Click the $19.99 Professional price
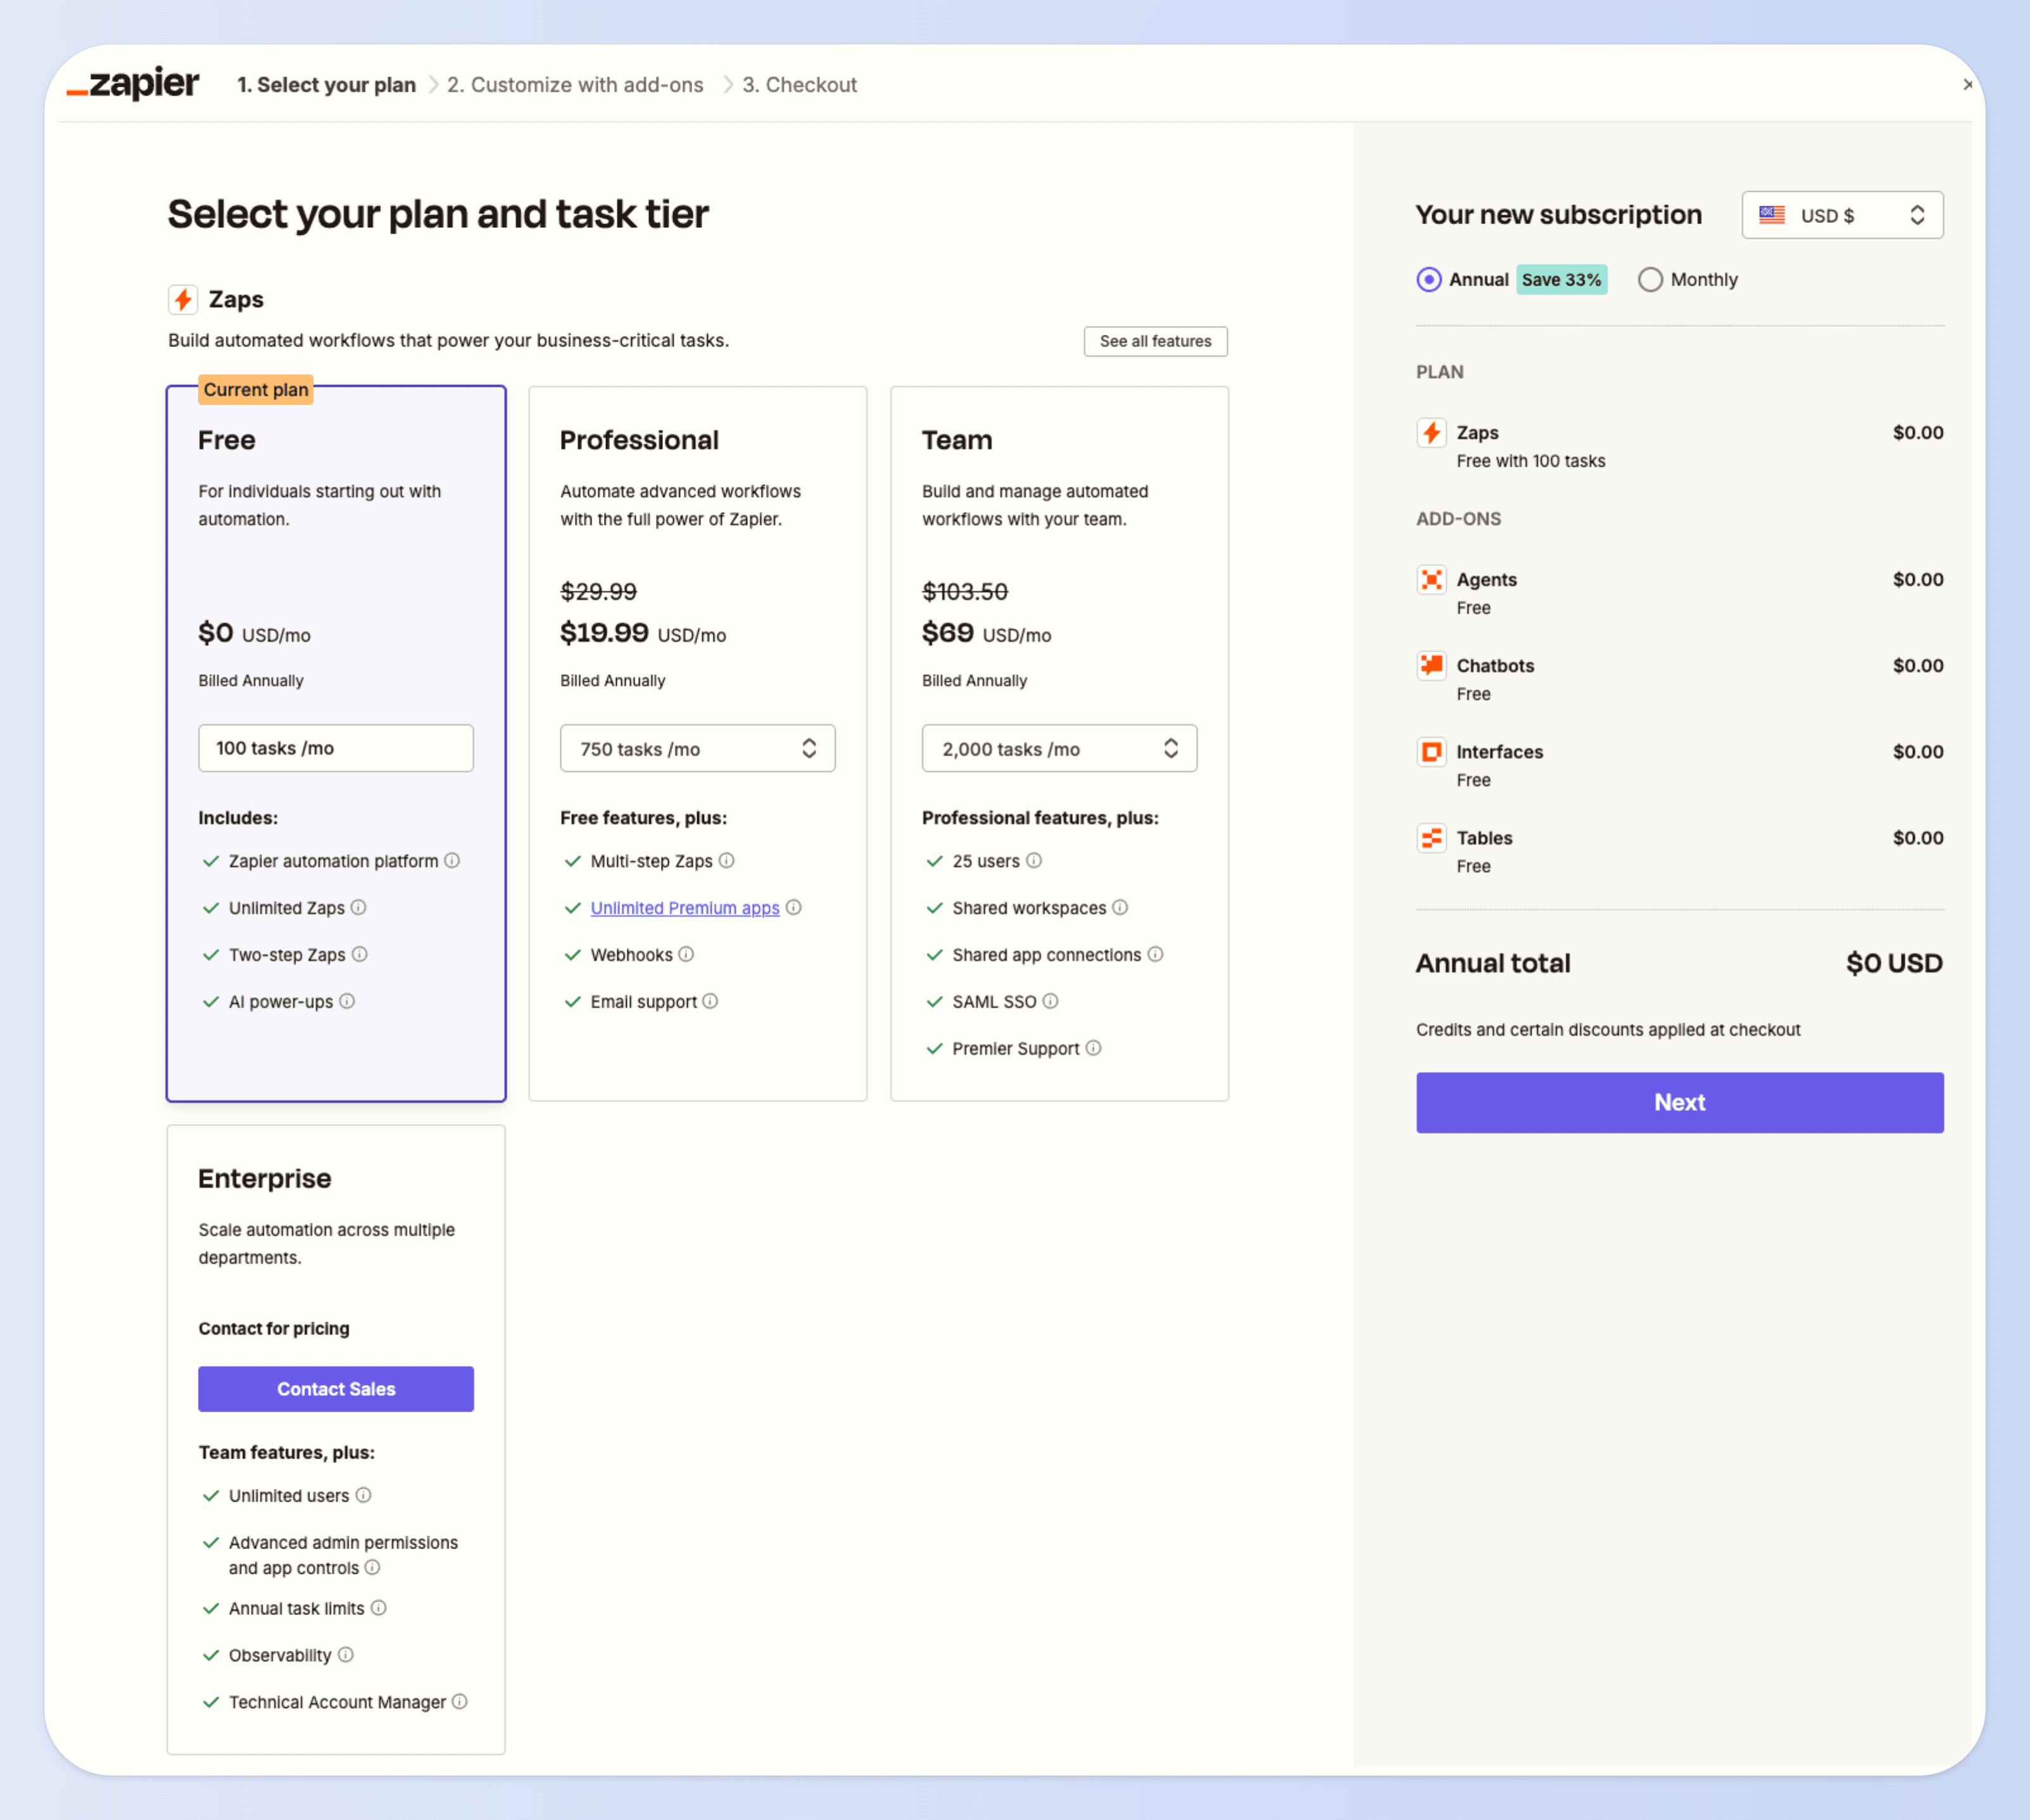This screenshot has height=1820, width=2030. pos(604,632)
